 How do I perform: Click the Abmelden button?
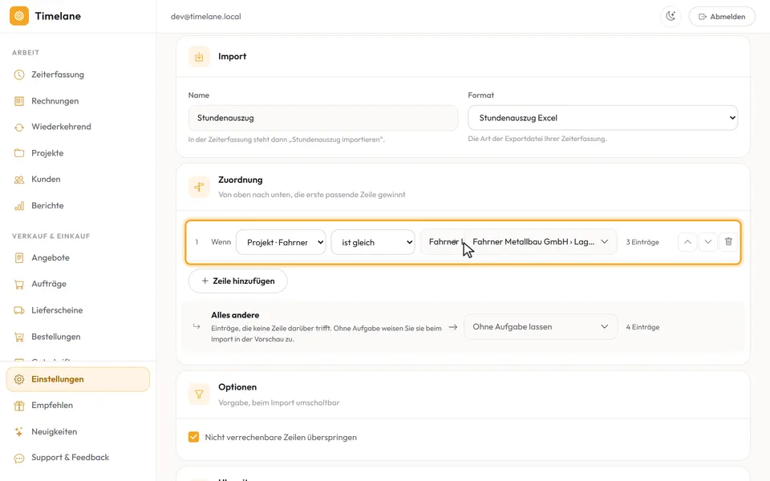coord(722,16)
